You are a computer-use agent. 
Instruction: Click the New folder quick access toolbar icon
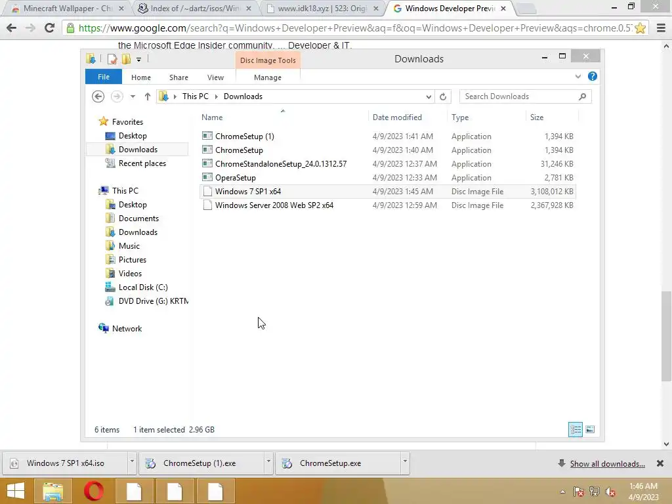coord(126,59)
